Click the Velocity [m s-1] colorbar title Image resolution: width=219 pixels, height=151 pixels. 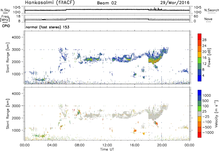216,114
